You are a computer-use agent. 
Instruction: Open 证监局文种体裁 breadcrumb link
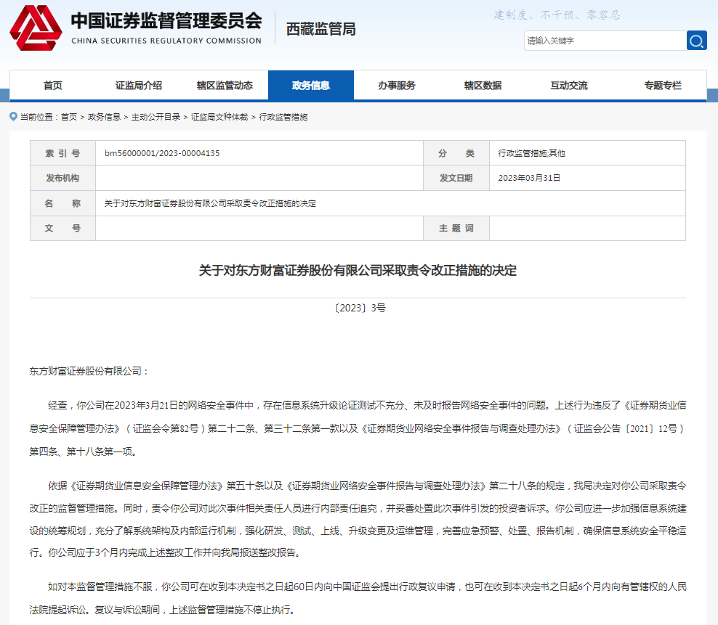219,117
